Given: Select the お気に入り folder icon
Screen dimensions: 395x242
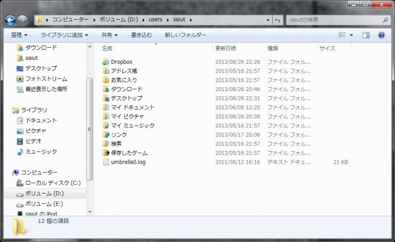Looking at the screenshot, I should coord(106,80).
